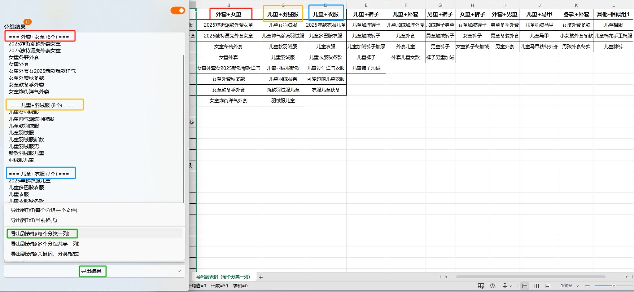The height and width of the screenshot is (292, 634).
Task: Expand the crosshair reading-layout dropdown arrow
Action: click(511, 286)
